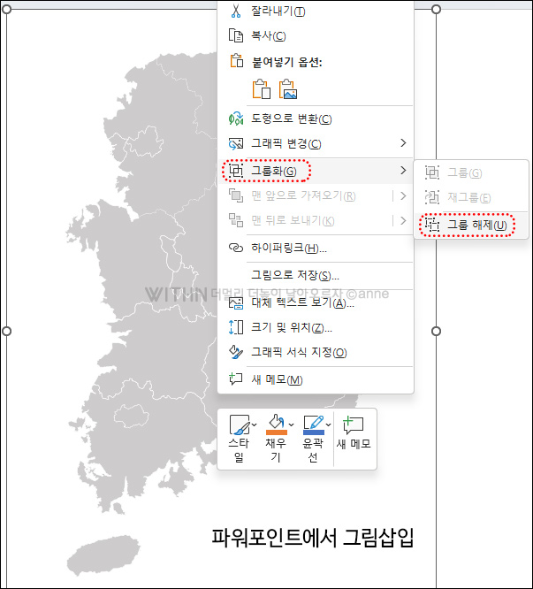
Task: Click the format graphic paint icon
Action: coord(236,352)
